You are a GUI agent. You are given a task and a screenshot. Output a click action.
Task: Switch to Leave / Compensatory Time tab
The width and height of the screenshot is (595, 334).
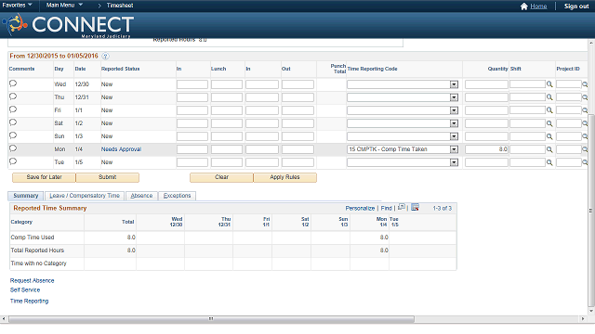tap(85, 196)
